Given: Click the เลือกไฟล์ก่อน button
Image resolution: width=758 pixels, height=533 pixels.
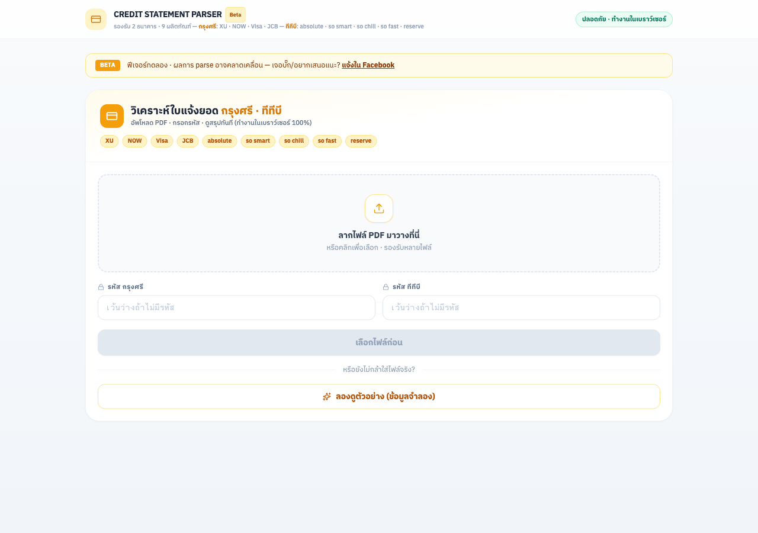Looking at the screenshot, I should click(x=379, y=342).
